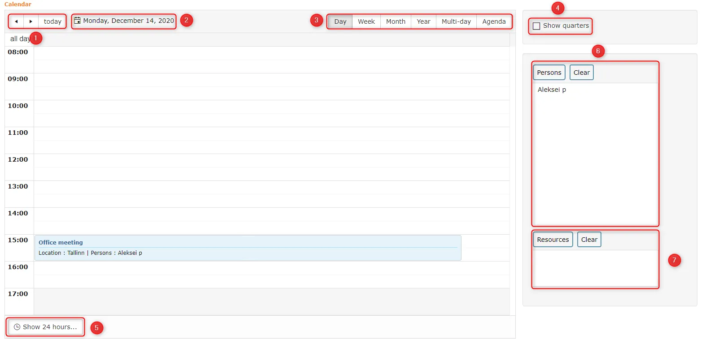Image resolution: width=701 pixels, height=339 pixels.
Task: Switch to Week view
Action: coord(366,21)
